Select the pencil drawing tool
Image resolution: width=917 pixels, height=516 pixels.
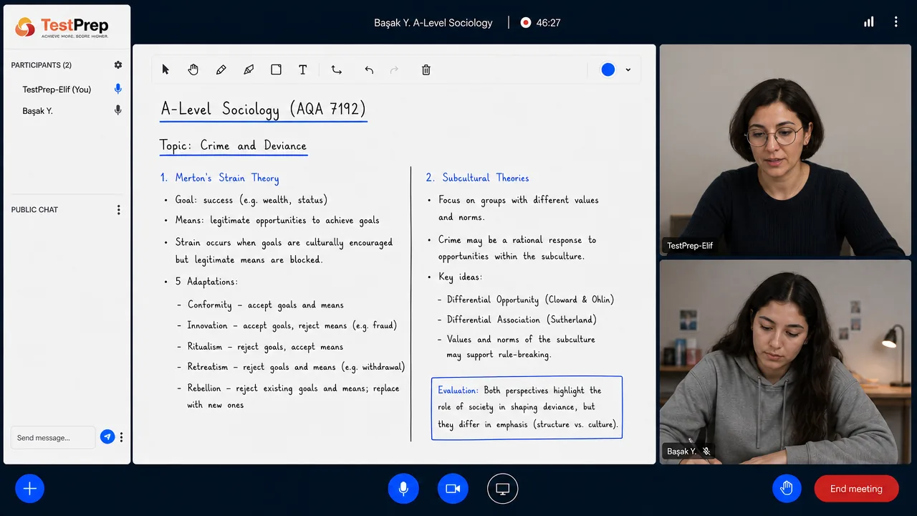click(221, 70)
